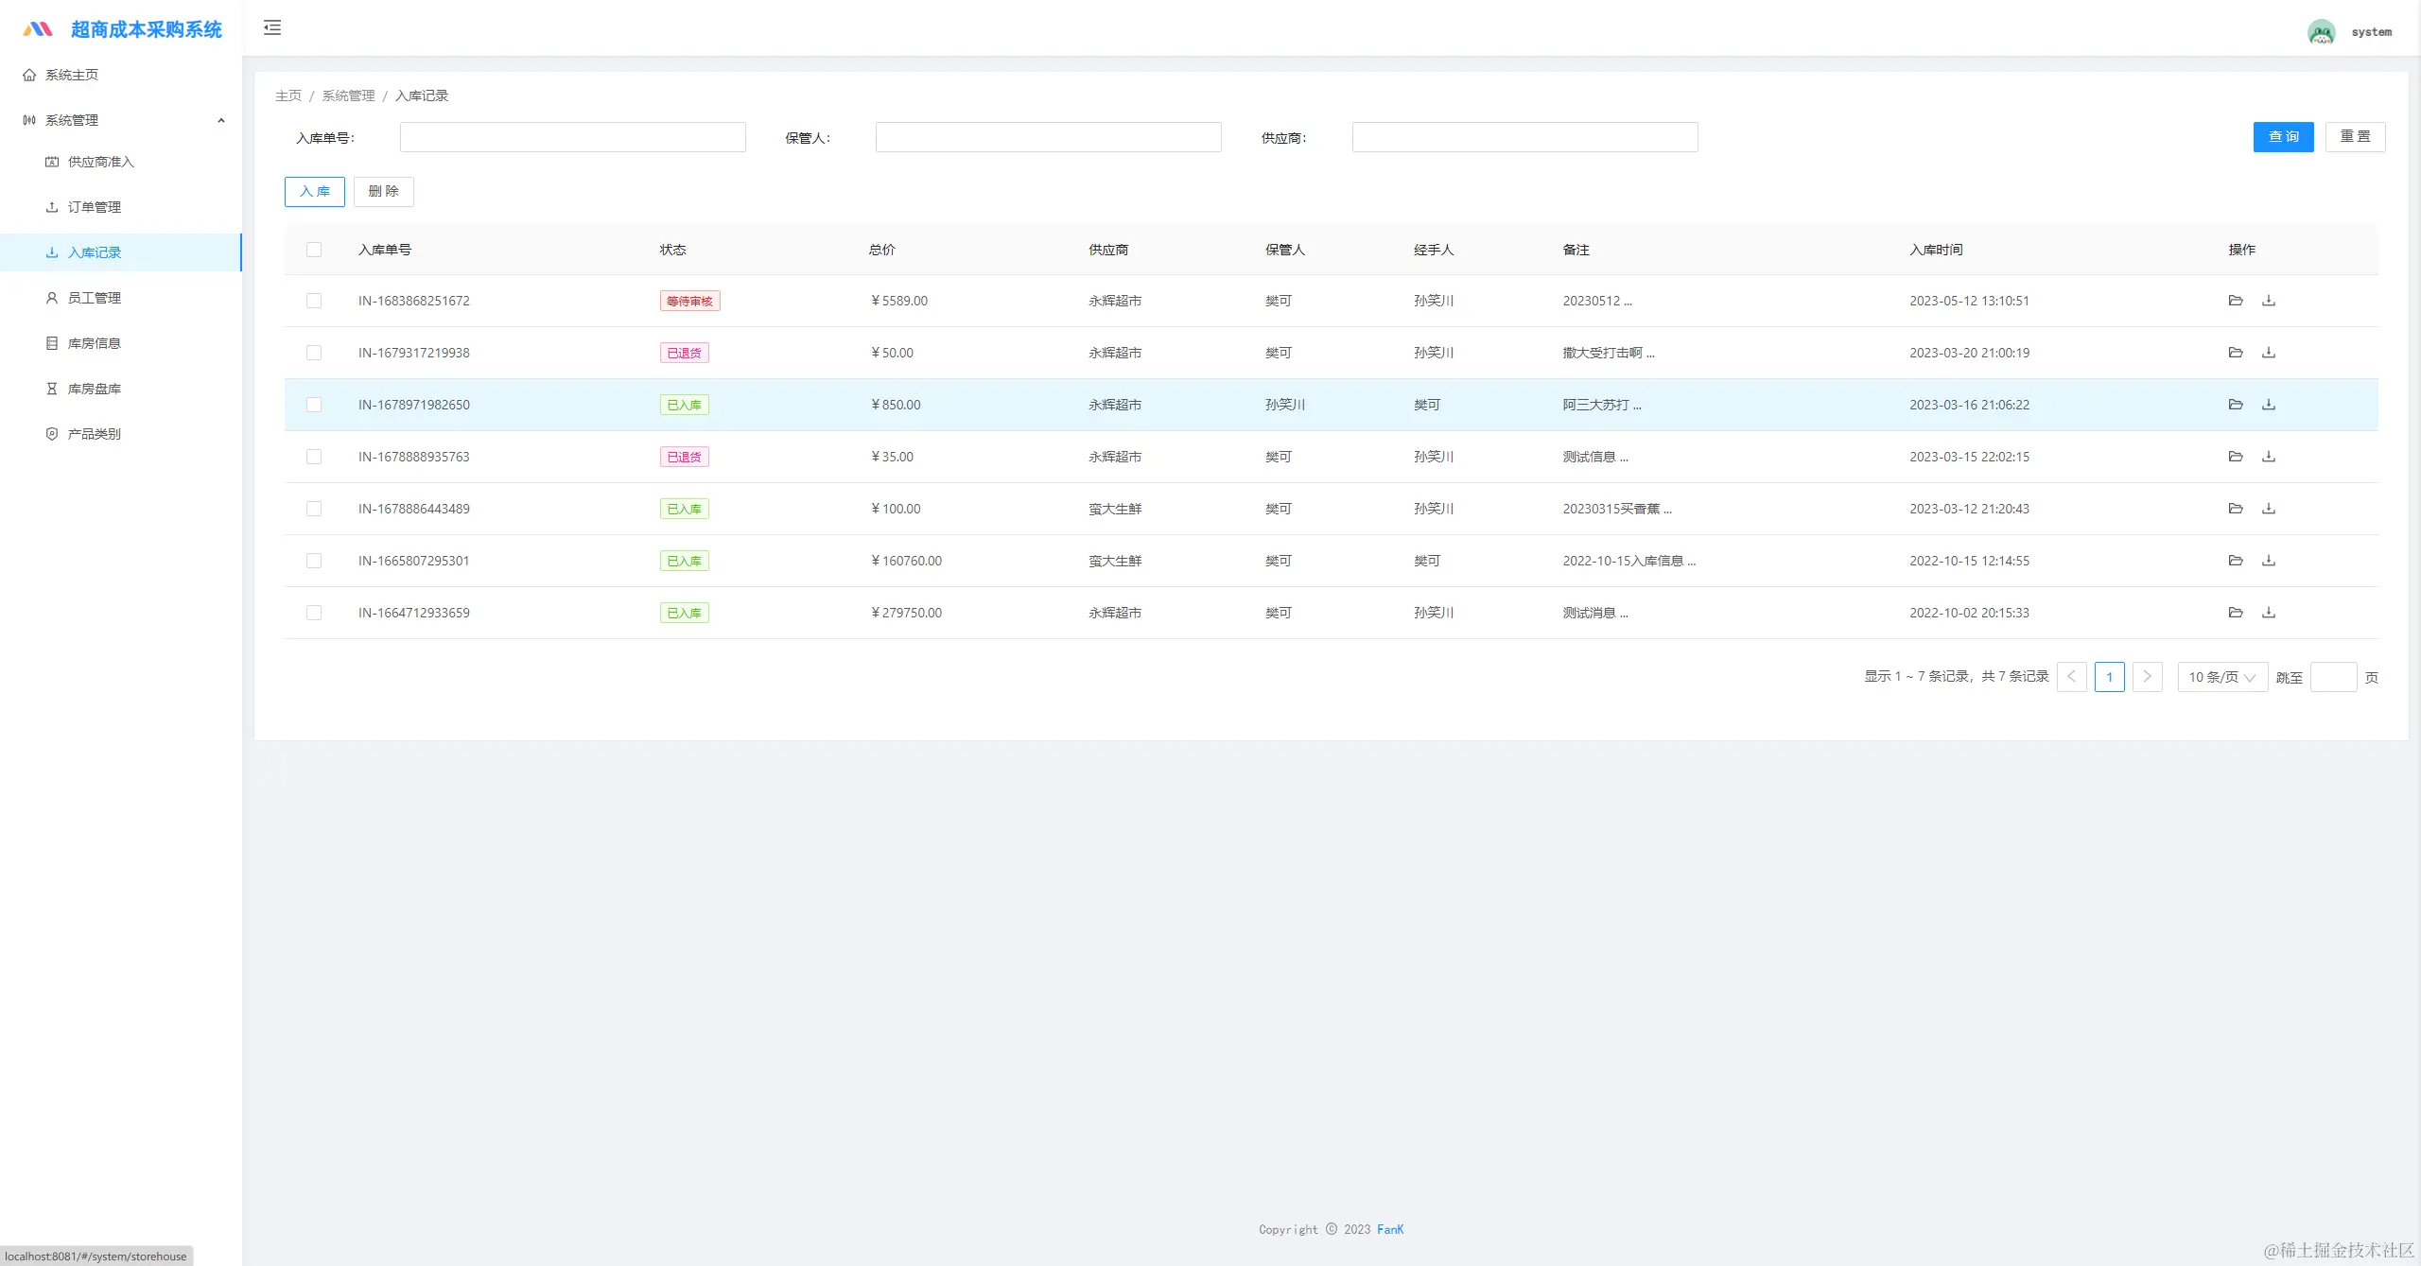
Task: Go to next page with right chevron
Action: (x=2147, y=677)
